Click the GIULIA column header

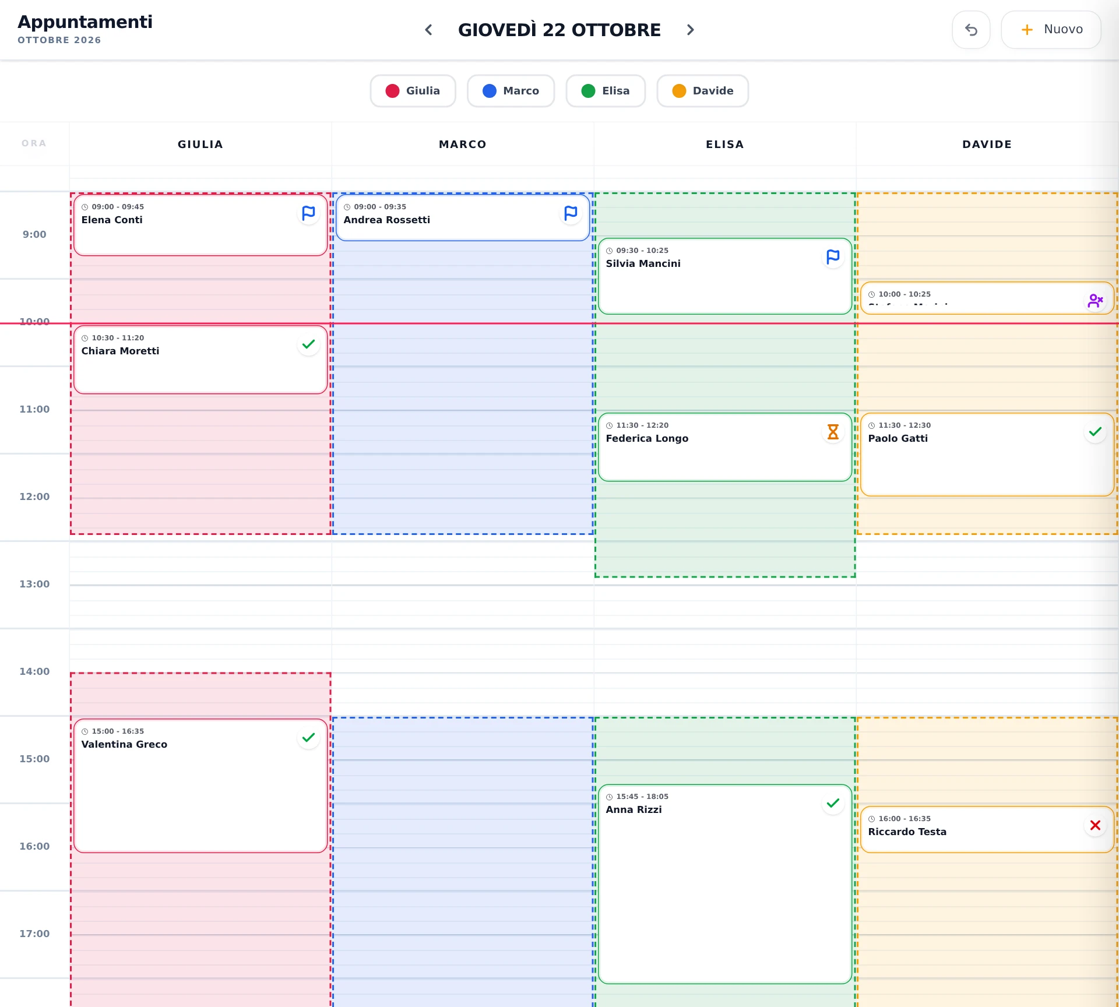200,145
